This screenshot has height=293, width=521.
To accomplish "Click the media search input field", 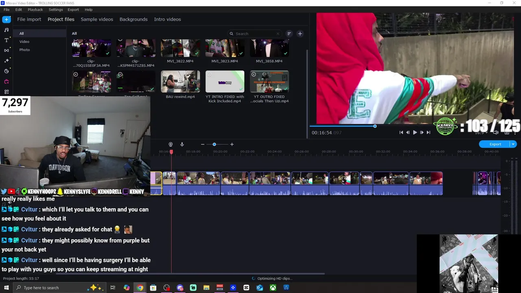I will [255, 34].
